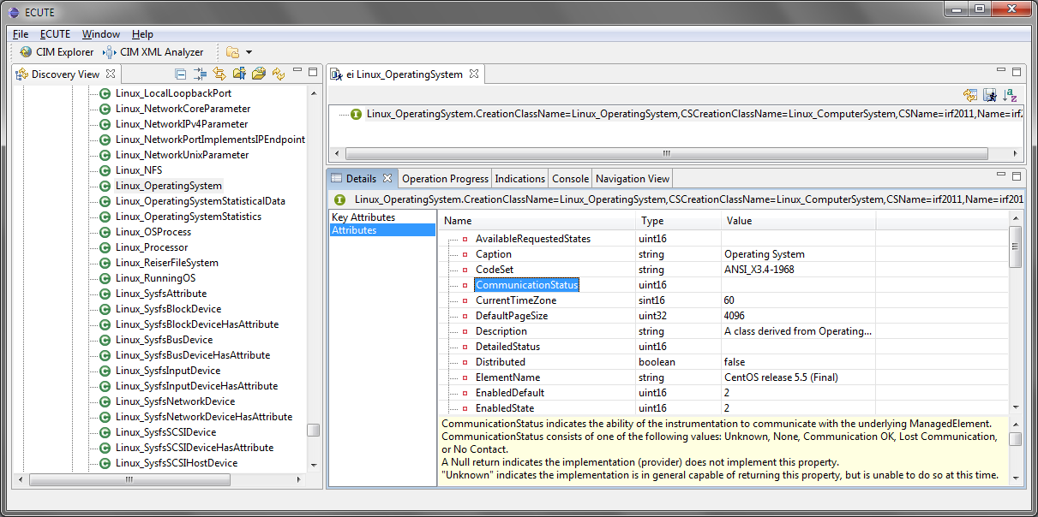Select Linux_LocalLoopbackPort tree entry
The image size is (1038, 517).
tap(173, 93)
